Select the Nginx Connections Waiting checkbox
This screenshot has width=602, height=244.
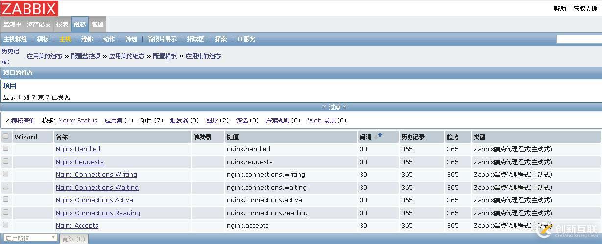[6, 186]
